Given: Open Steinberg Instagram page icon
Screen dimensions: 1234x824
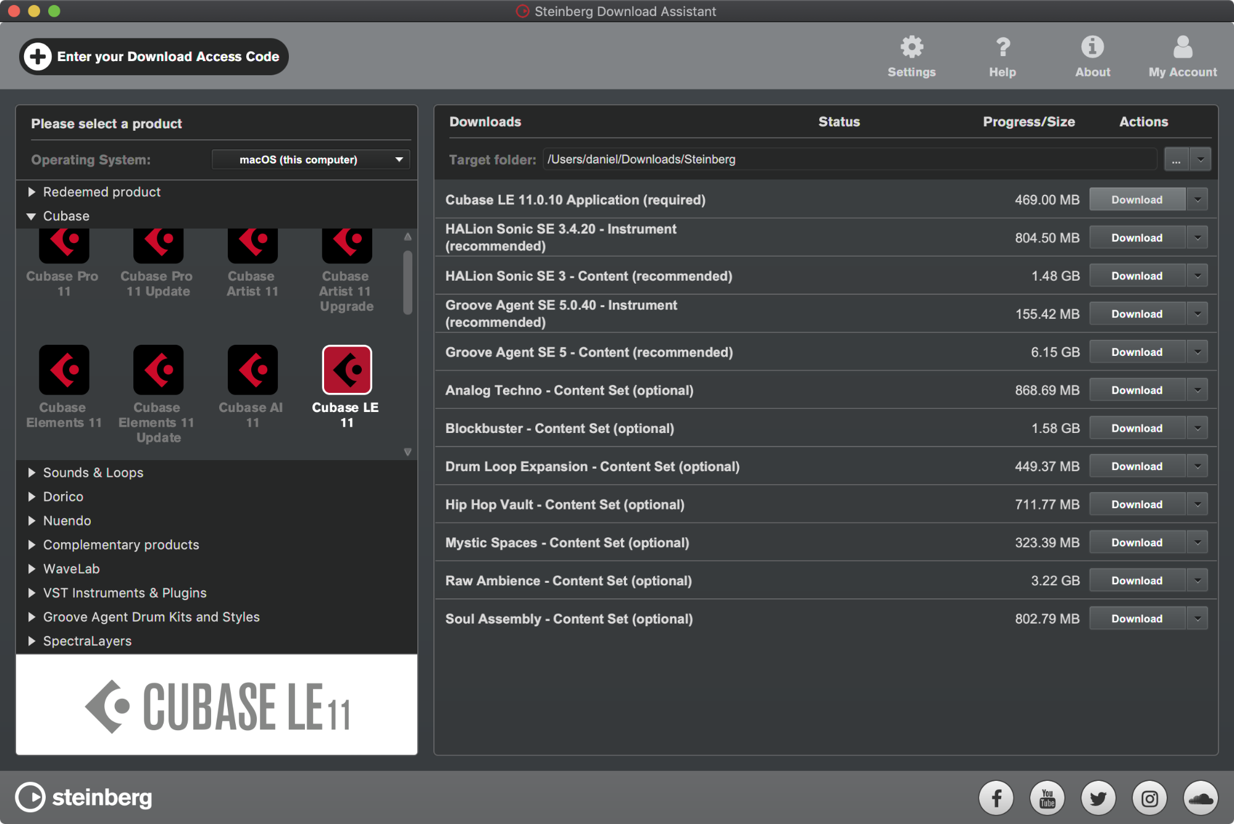Looking at the screenshot, I should click(x=1149, y=798).
